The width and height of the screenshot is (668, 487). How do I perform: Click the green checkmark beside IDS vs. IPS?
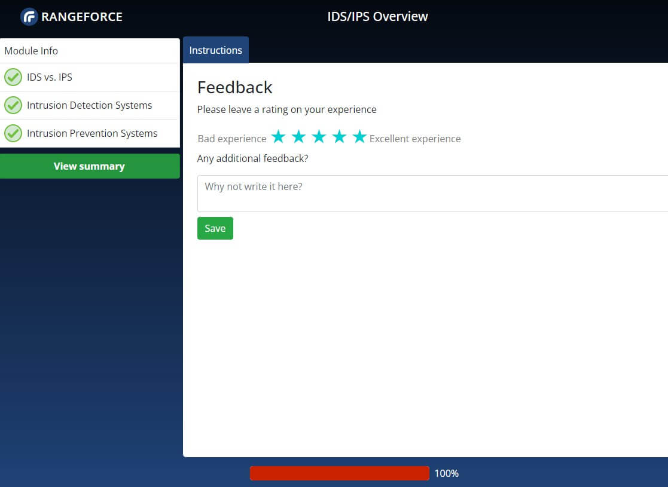(13, 77)
